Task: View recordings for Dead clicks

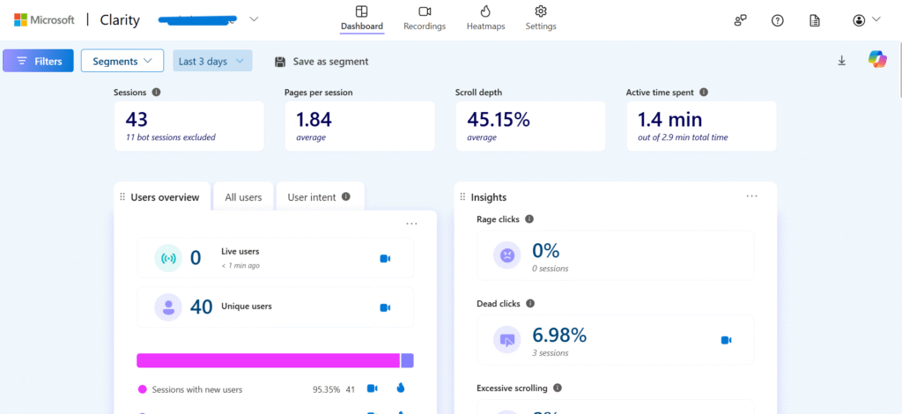Action: [x=727, y=340]
